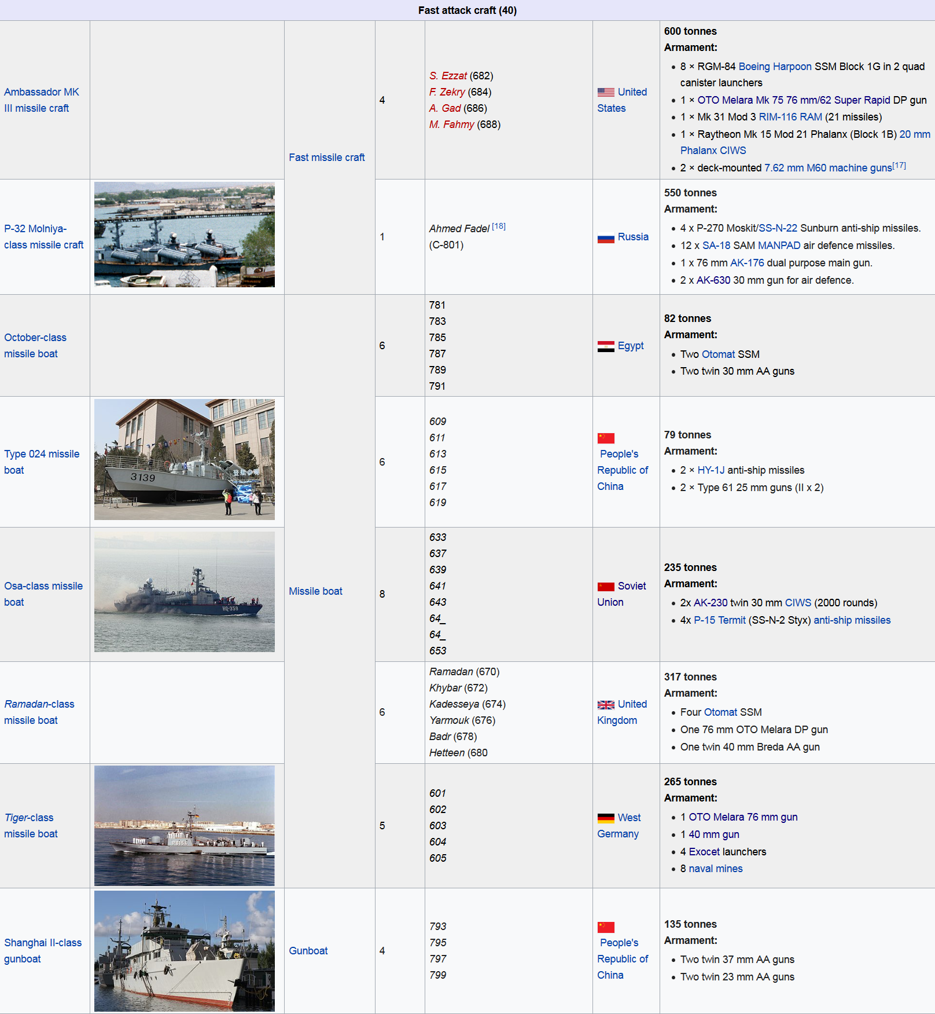Open Ramadan-class missile boat link
Viewport: 935px width, 1014px height.
click(39, 712)
